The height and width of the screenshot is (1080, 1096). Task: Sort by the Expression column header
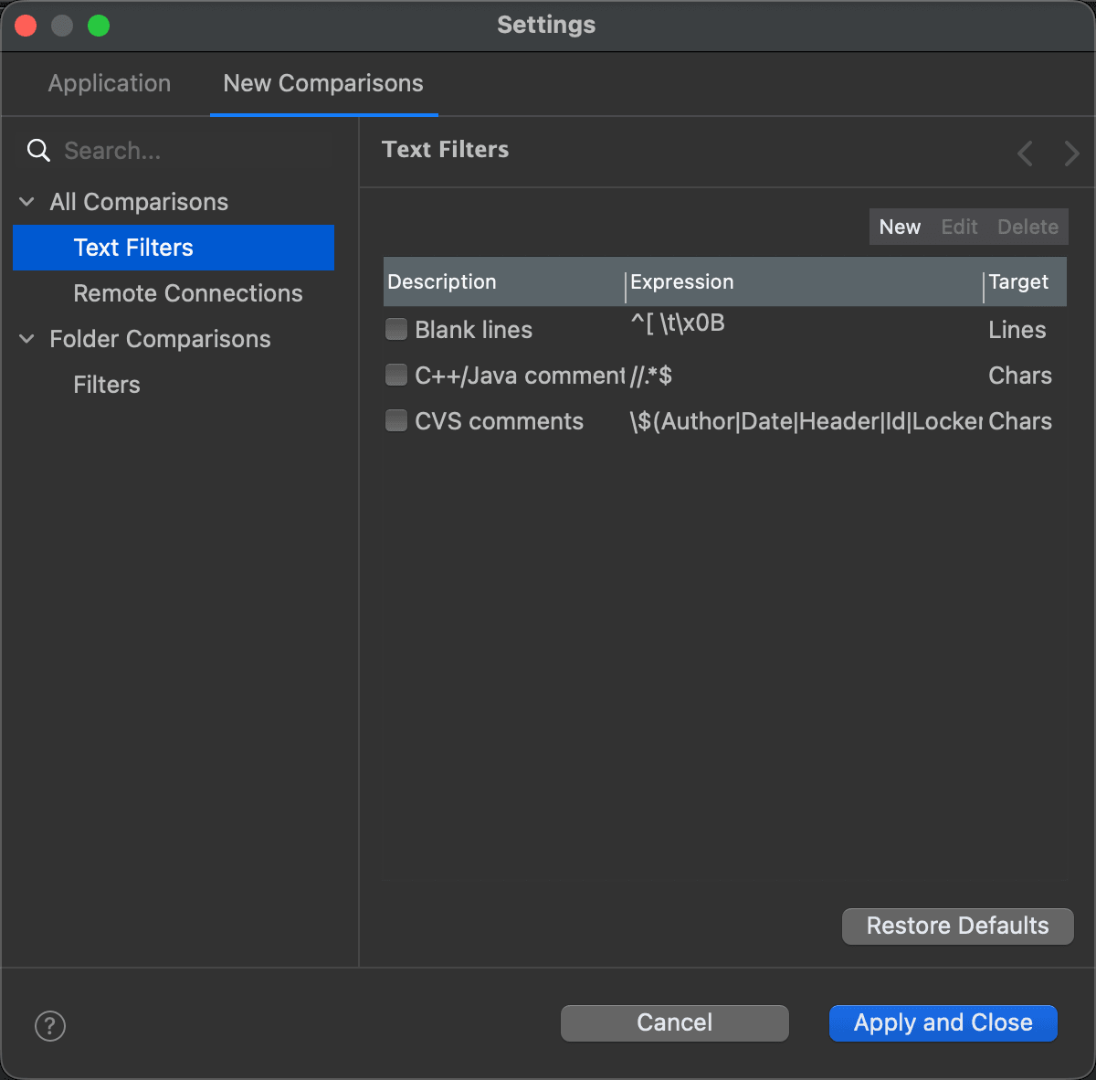point(804,281)
